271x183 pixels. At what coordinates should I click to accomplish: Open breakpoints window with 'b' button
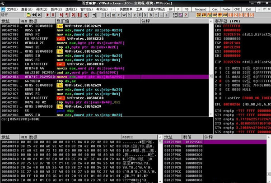(x=151, y=15)
